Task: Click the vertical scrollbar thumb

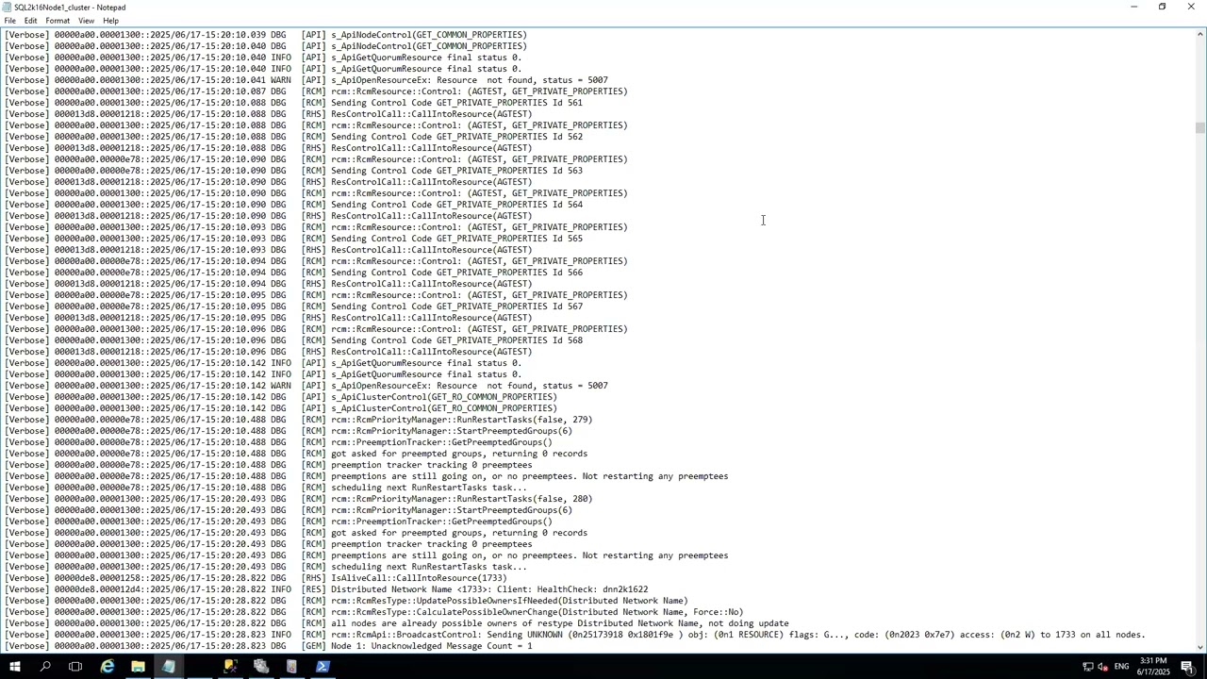Action: [1200, 128]
